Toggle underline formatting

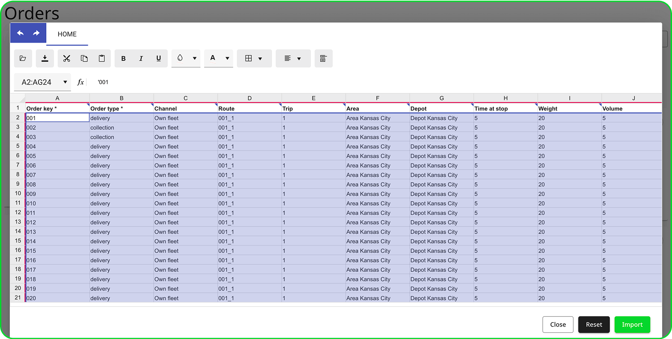pos(159,58)
